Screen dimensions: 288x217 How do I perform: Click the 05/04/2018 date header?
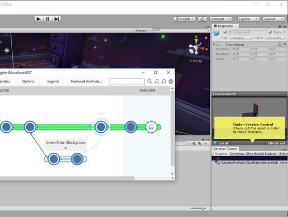tap(147, 90)
